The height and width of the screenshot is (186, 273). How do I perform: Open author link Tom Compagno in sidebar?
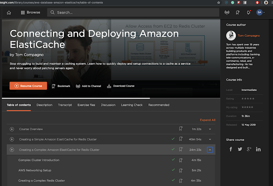(249, 36)
